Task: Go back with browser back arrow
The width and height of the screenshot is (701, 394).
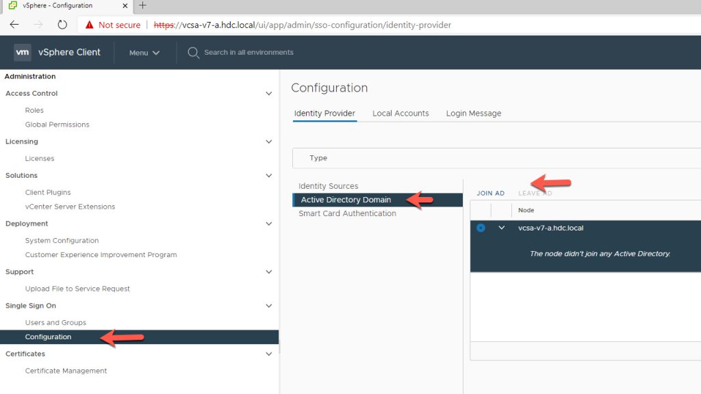Action: click(14, 25)
